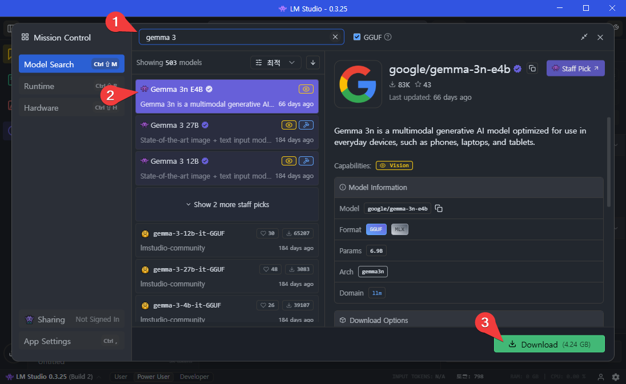Screen dimensions: 626x384
Task: Open the sort order dropdown
Action: tap(276, 62)
